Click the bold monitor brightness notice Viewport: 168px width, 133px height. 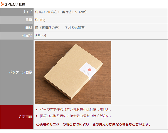[x=93, y=124]
